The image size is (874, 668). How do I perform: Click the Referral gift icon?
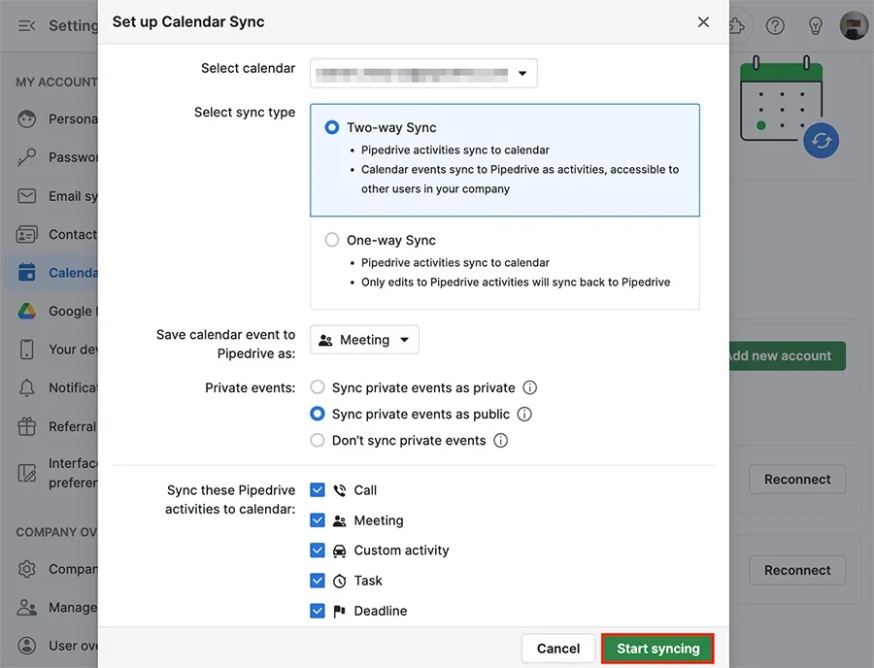(x=27, y=426)
